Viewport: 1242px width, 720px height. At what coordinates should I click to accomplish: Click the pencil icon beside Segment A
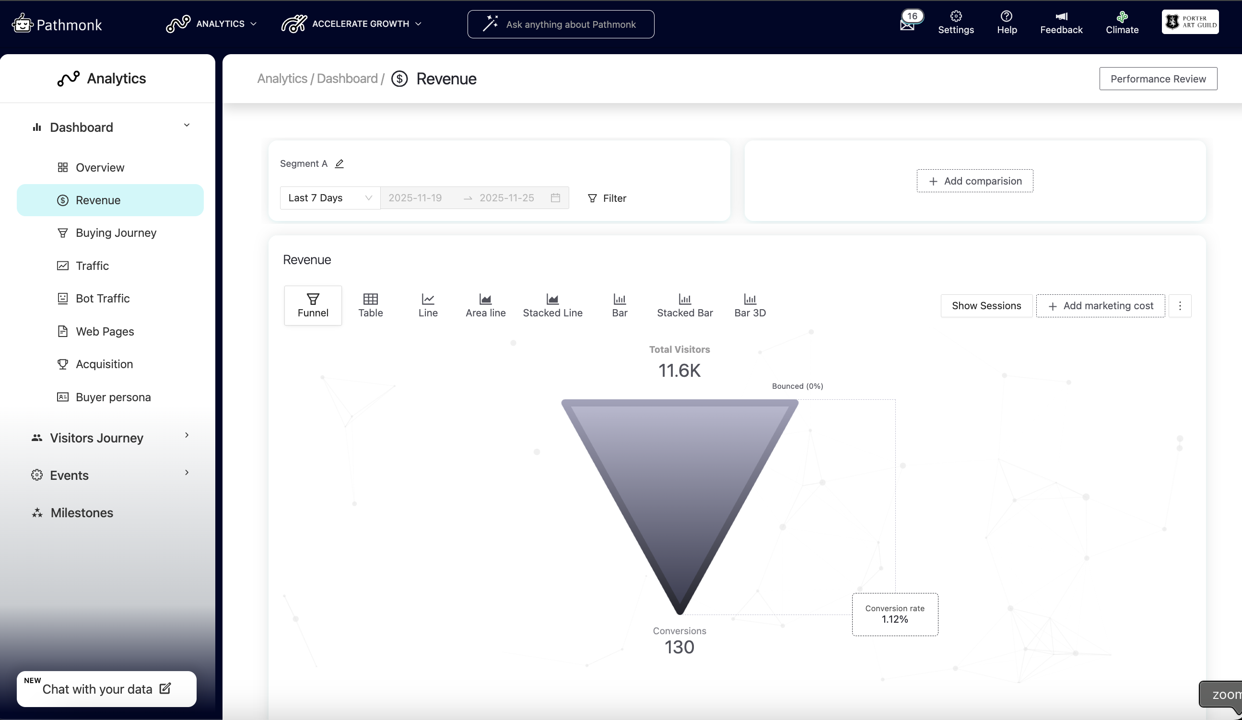pos(339,163)
